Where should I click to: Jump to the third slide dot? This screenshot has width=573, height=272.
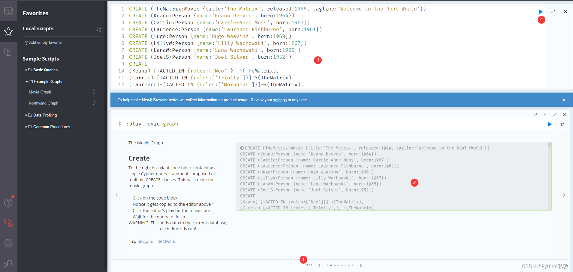pyautogui.click(x=335, y=265)
